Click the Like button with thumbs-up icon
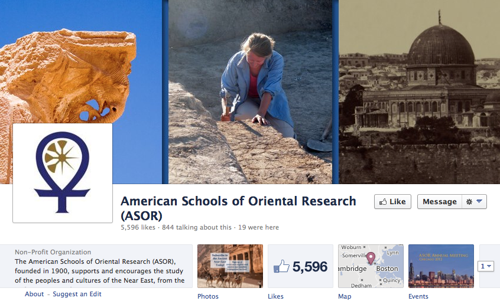Viewport: 500px width, 301px height. (392, 202)
